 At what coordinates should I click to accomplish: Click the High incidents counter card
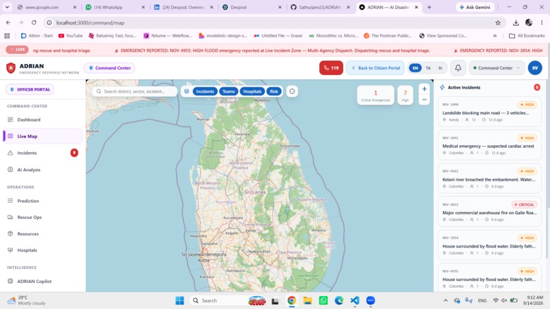tap(405, 95)
